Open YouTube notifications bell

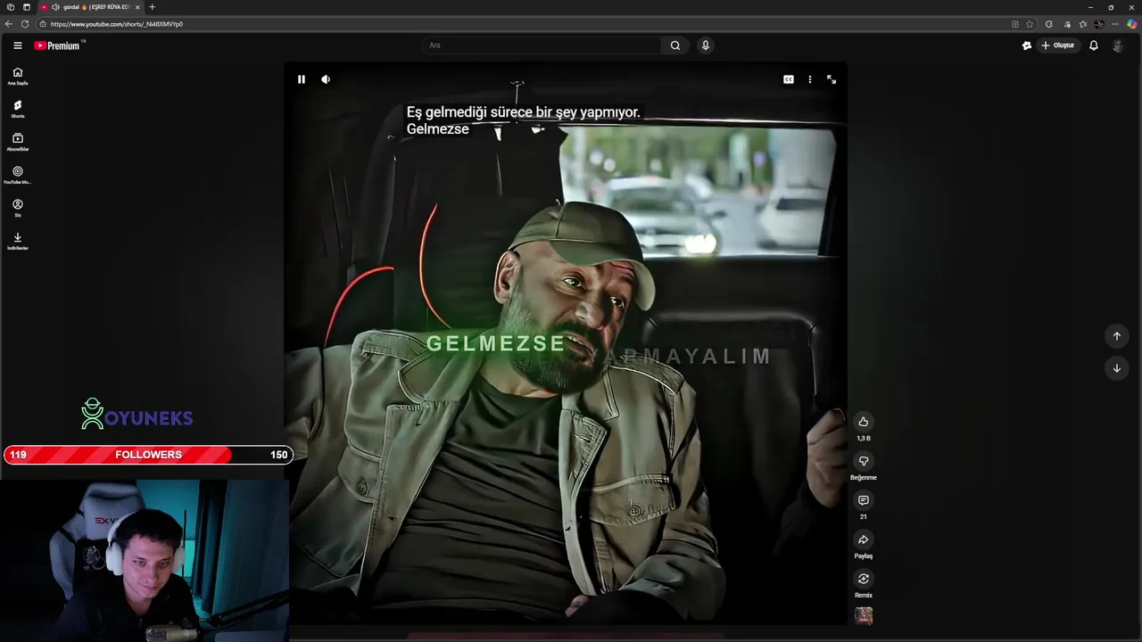pos(1094,45)
